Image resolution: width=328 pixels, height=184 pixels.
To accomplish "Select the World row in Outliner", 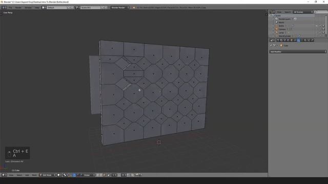I will 281,22.
